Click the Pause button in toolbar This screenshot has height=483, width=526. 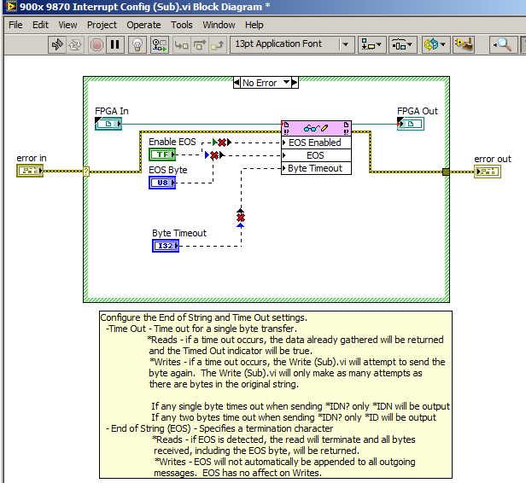click(x=116, y=44)
